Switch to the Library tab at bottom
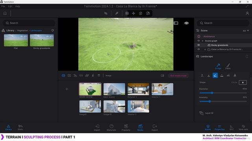252x141 pixels. coord(8,128)
